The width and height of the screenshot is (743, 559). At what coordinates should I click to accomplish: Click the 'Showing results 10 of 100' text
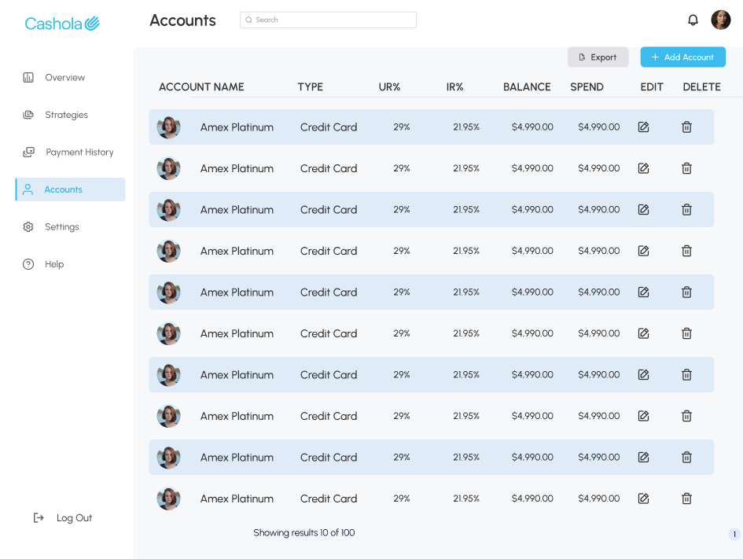[303, 532]
